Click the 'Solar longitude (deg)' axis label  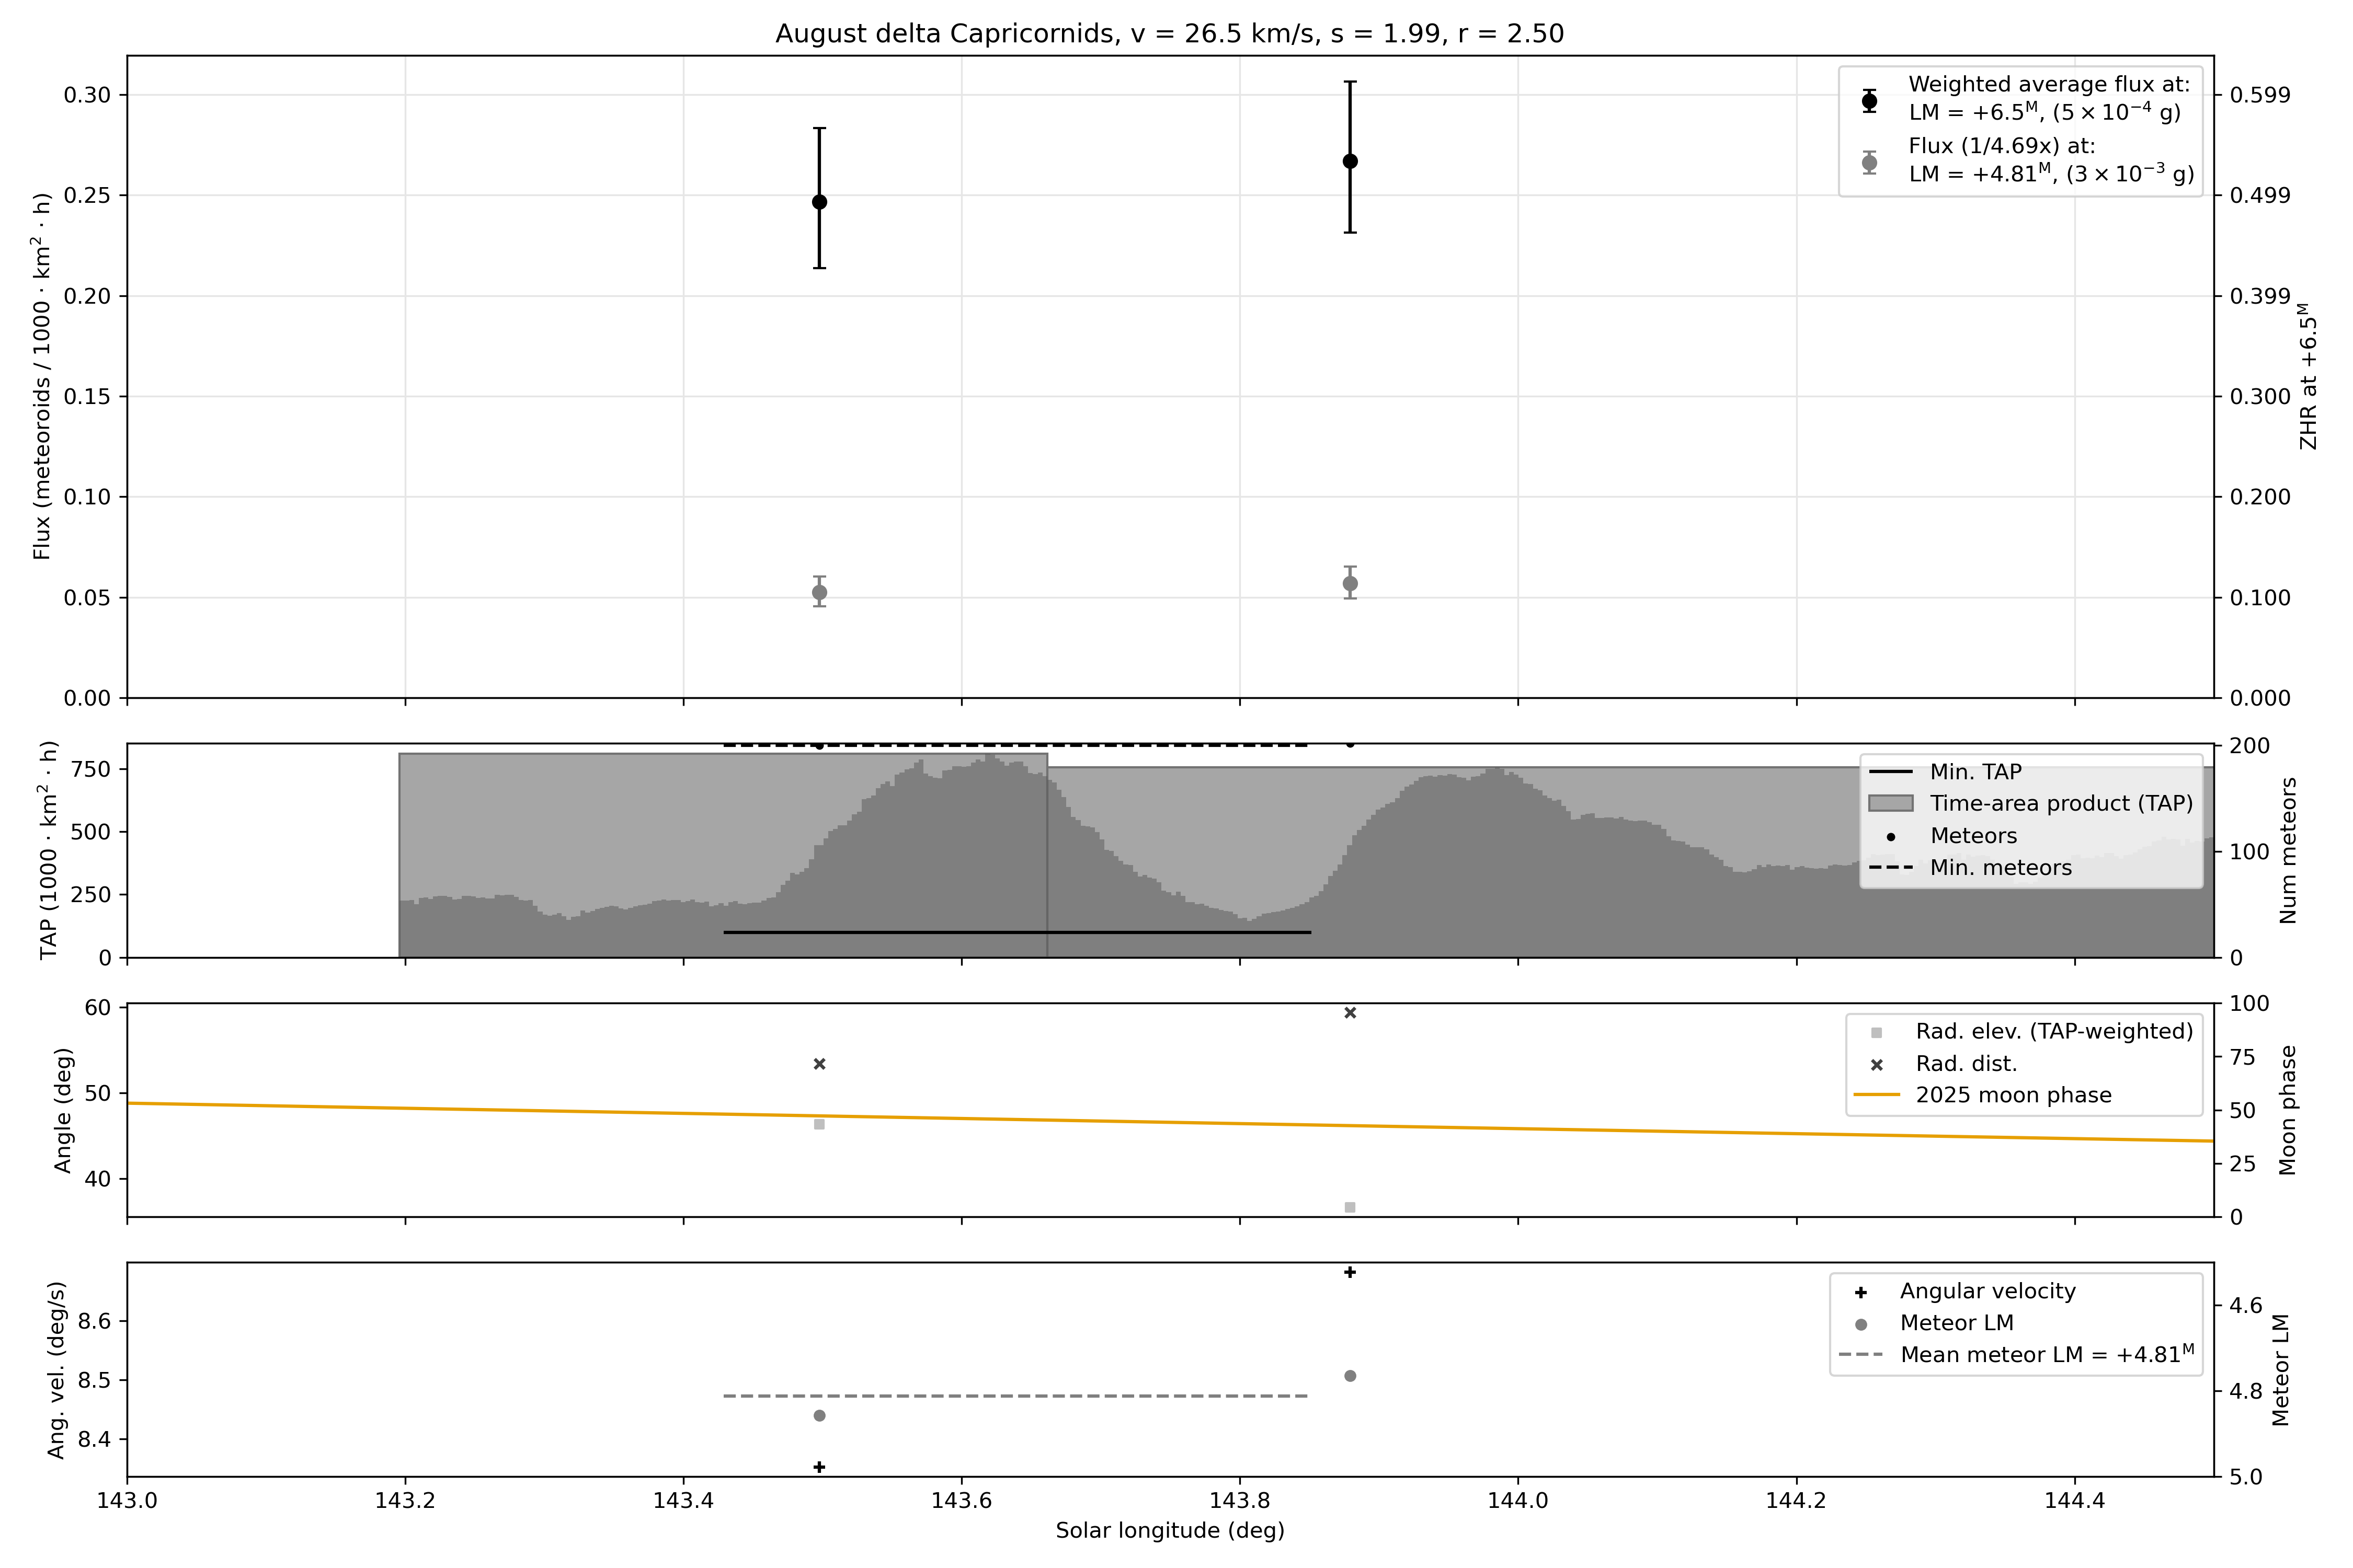coord(1171,1530)
